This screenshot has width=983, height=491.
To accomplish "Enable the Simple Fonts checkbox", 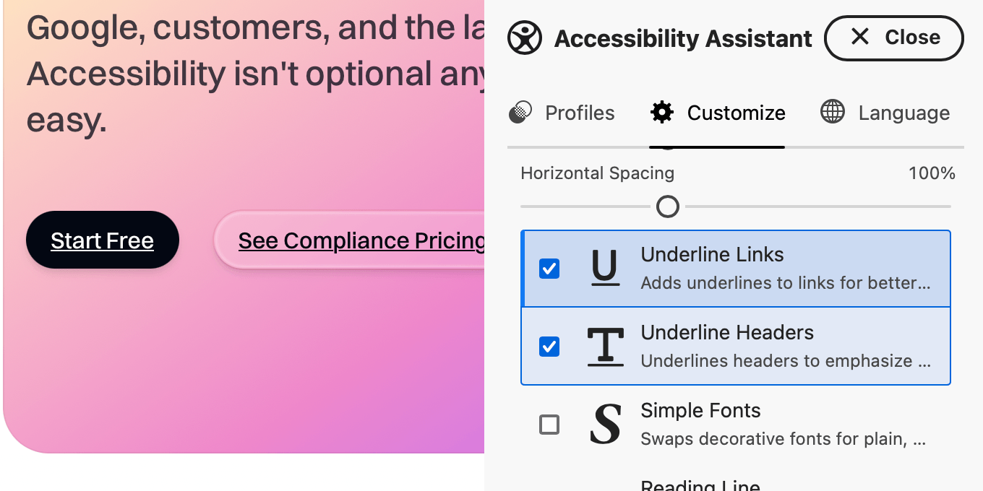I will 549,425.
